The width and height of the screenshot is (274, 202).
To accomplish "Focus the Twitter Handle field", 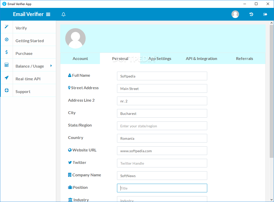I will click(x=162, y=163).
